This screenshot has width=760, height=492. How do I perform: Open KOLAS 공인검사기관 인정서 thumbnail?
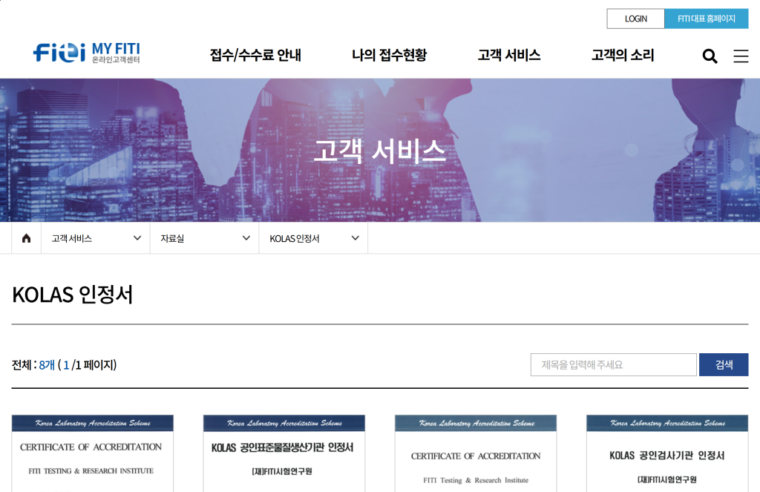tap(667, 453)
